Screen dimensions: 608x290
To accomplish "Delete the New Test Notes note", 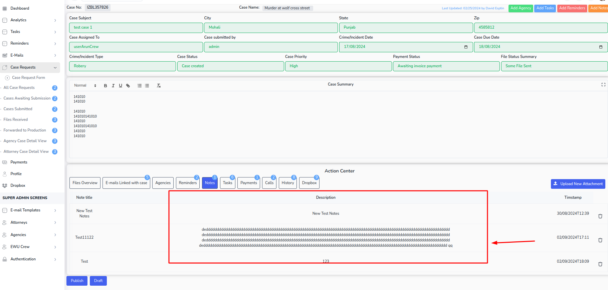I will [x=600, y=216].
